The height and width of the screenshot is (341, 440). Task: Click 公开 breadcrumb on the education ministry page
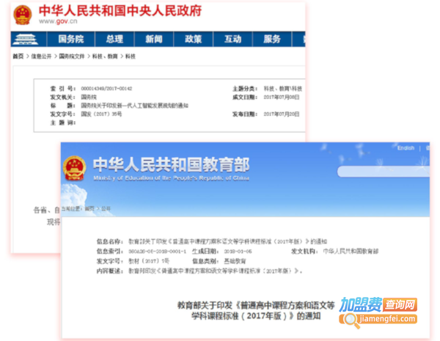pos(106,209)
